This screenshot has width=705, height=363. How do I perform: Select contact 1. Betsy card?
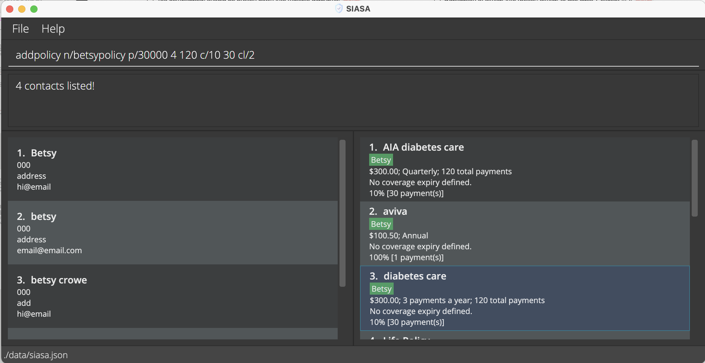[172, 169]
